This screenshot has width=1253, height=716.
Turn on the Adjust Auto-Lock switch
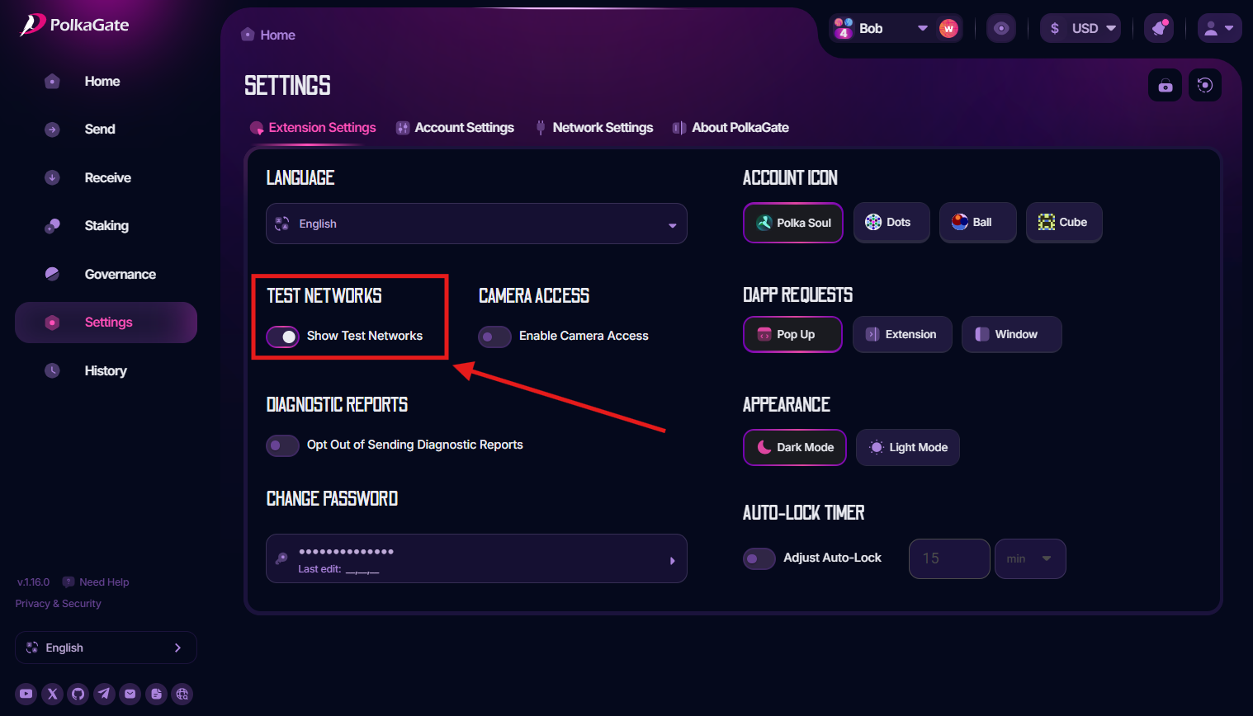click(759, 558)
